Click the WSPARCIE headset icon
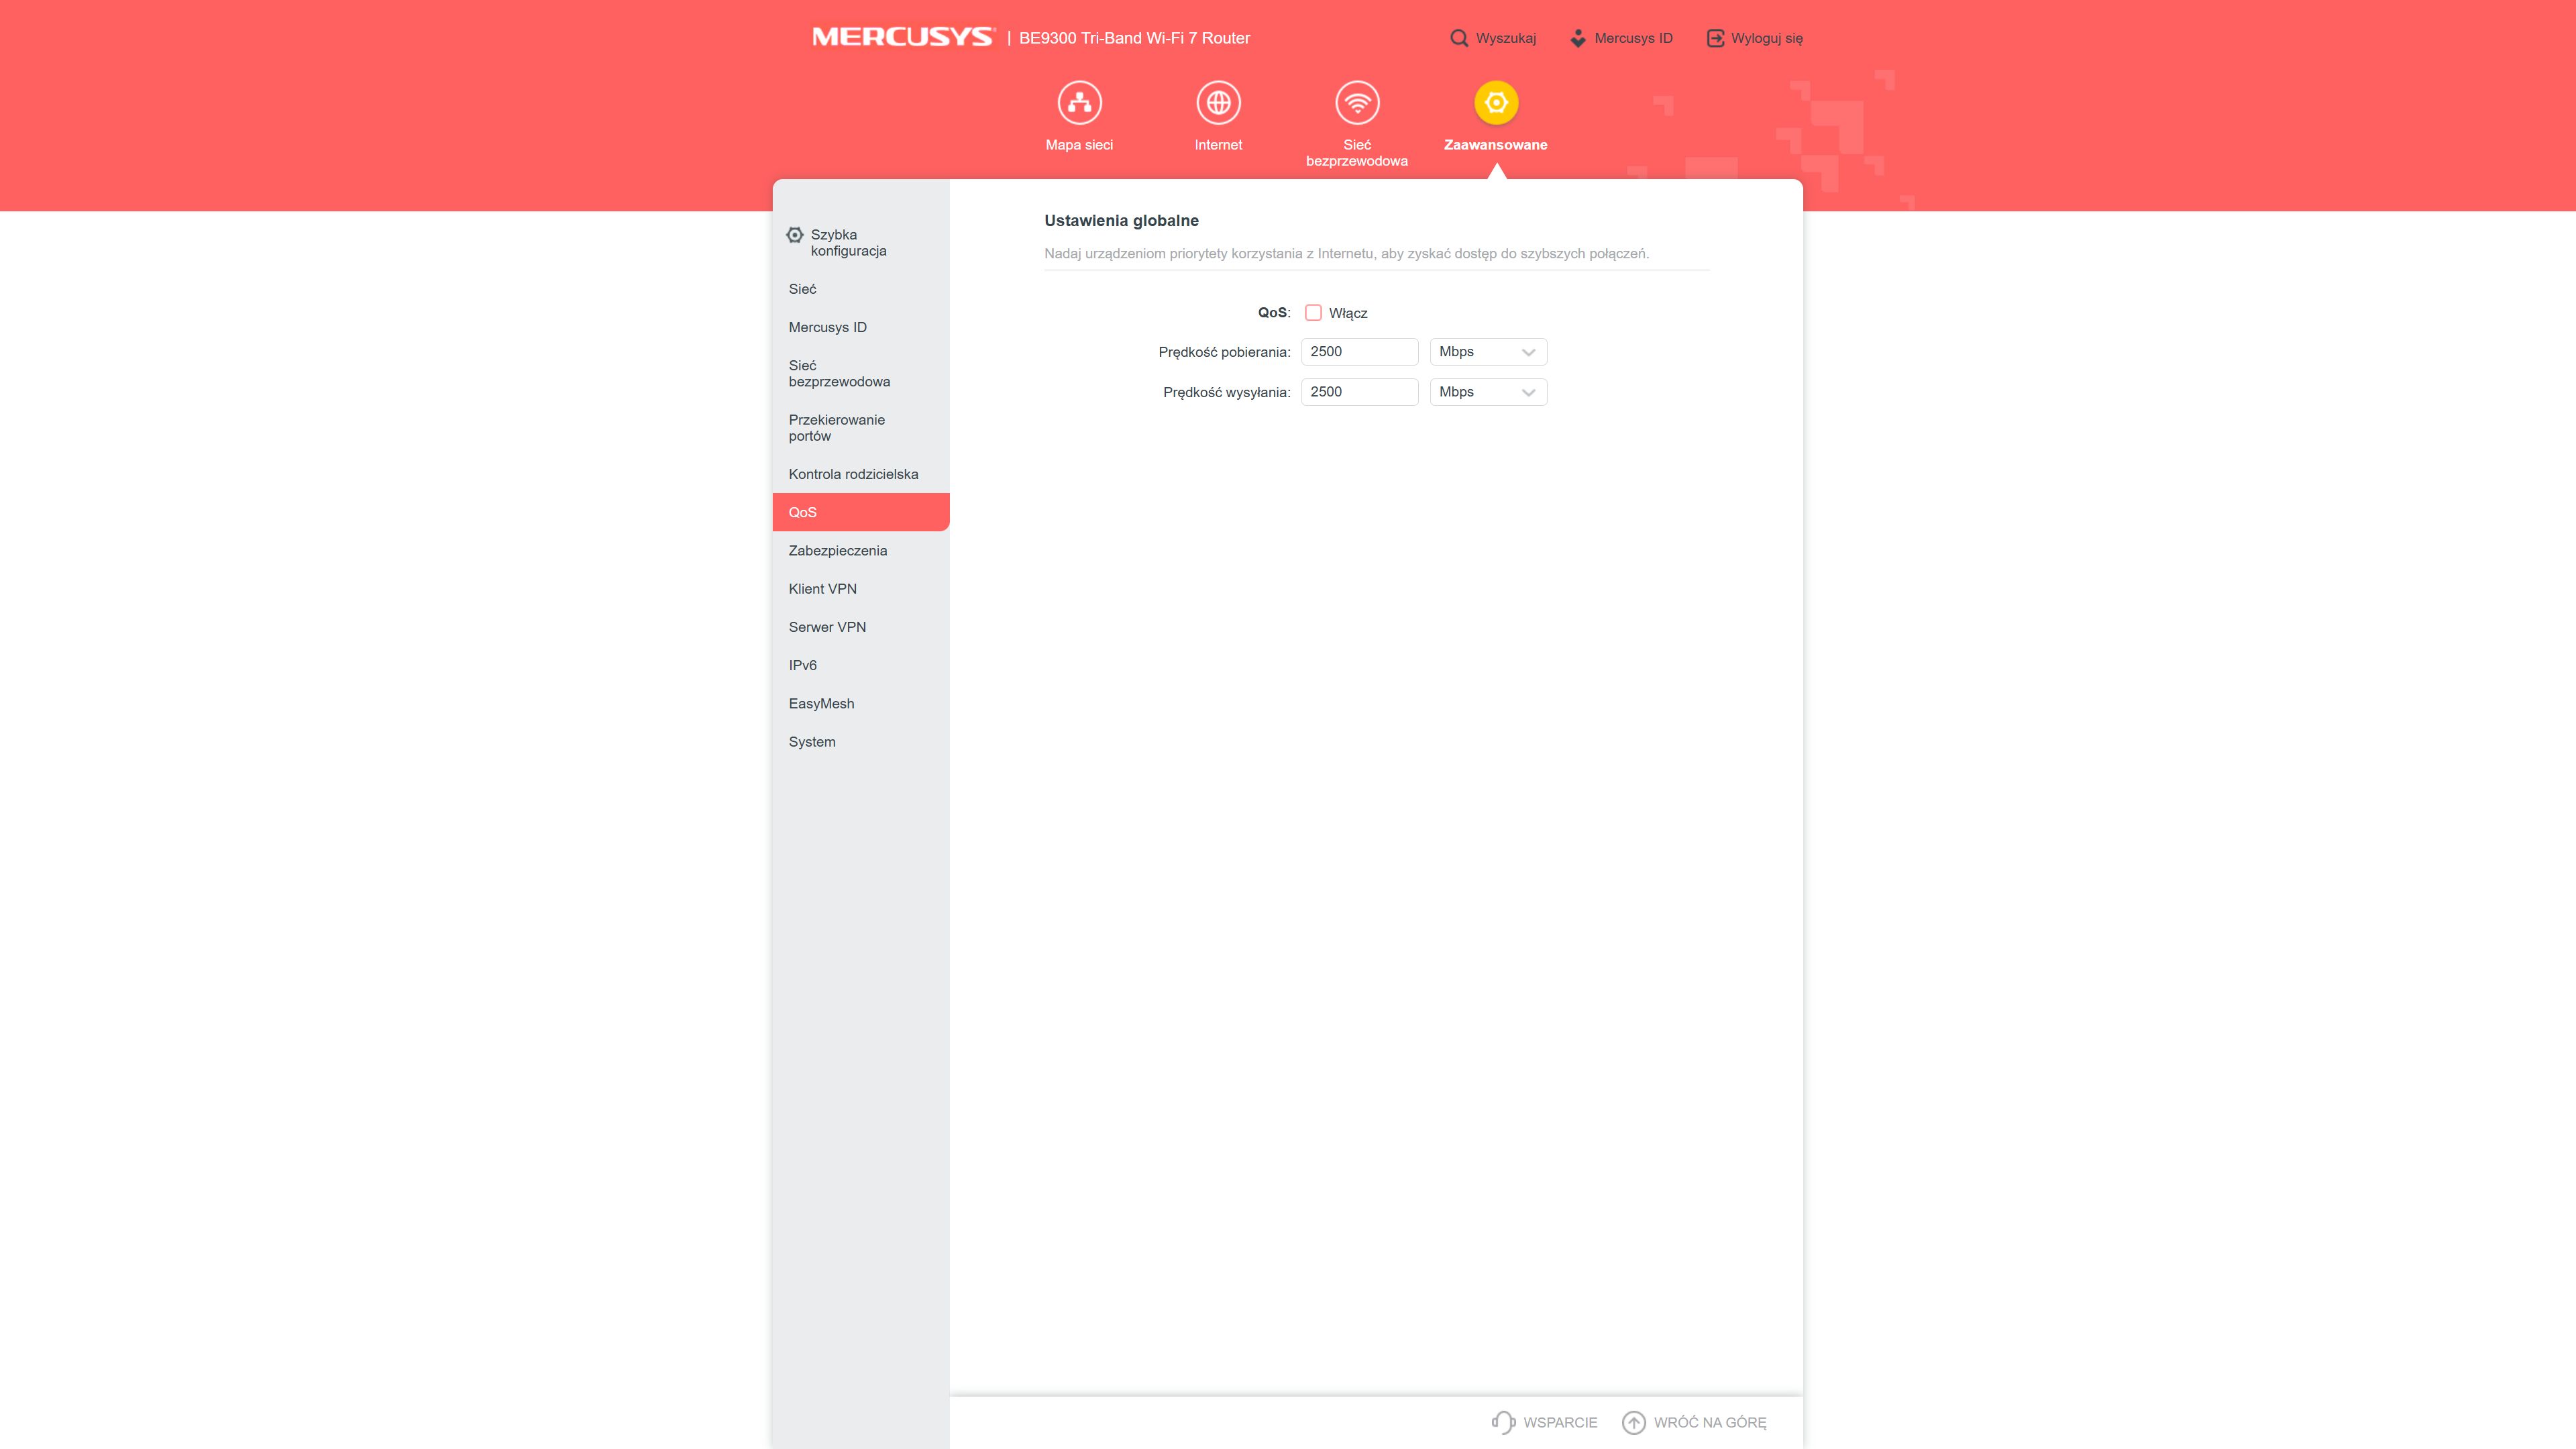The height and width of the screenshot is (1449, 2576). [x=1503, y=1422]
